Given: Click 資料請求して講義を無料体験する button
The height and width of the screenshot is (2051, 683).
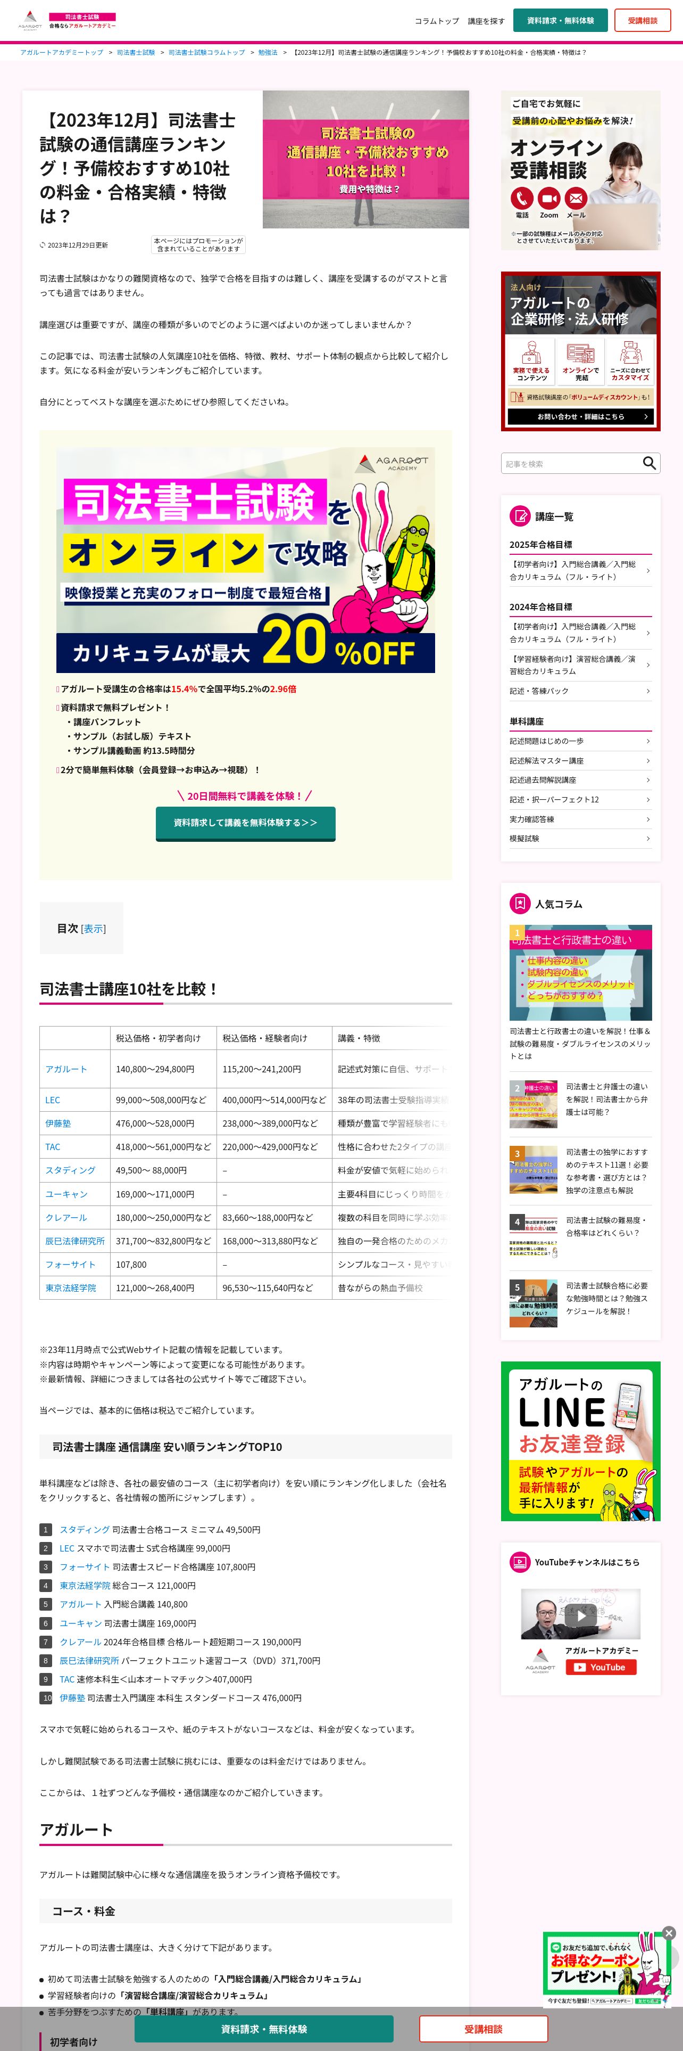Looking at the screenshot, I should click(245, 823).
